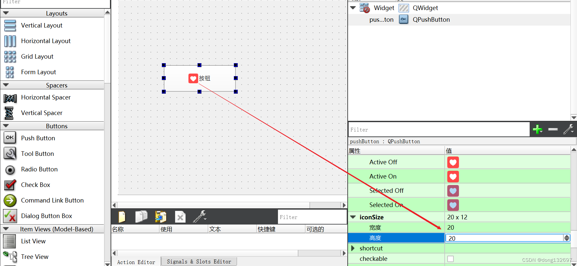This screenshot has width=577, height=266.
Task: Collapse the Buttons category
Action: [6, 126]
